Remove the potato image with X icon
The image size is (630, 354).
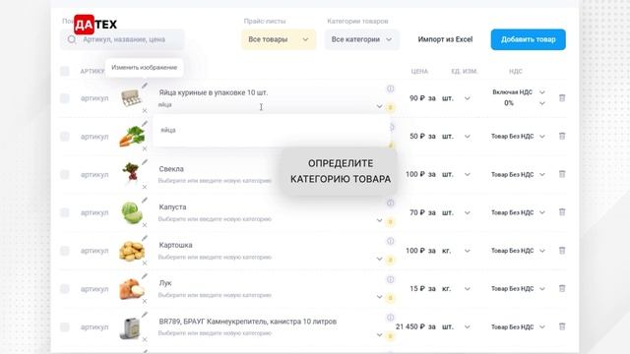(145, 264)
